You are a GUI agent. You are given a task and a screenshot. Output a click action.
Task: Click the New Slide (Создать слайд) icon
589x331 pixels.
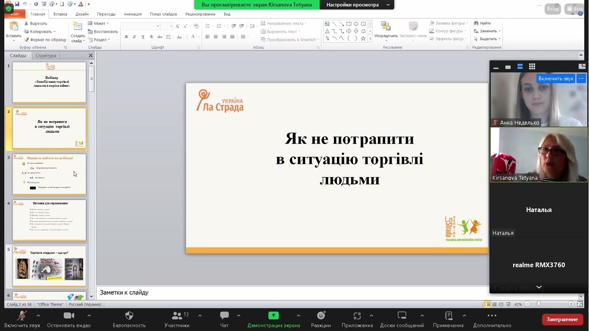pos(78,26)
